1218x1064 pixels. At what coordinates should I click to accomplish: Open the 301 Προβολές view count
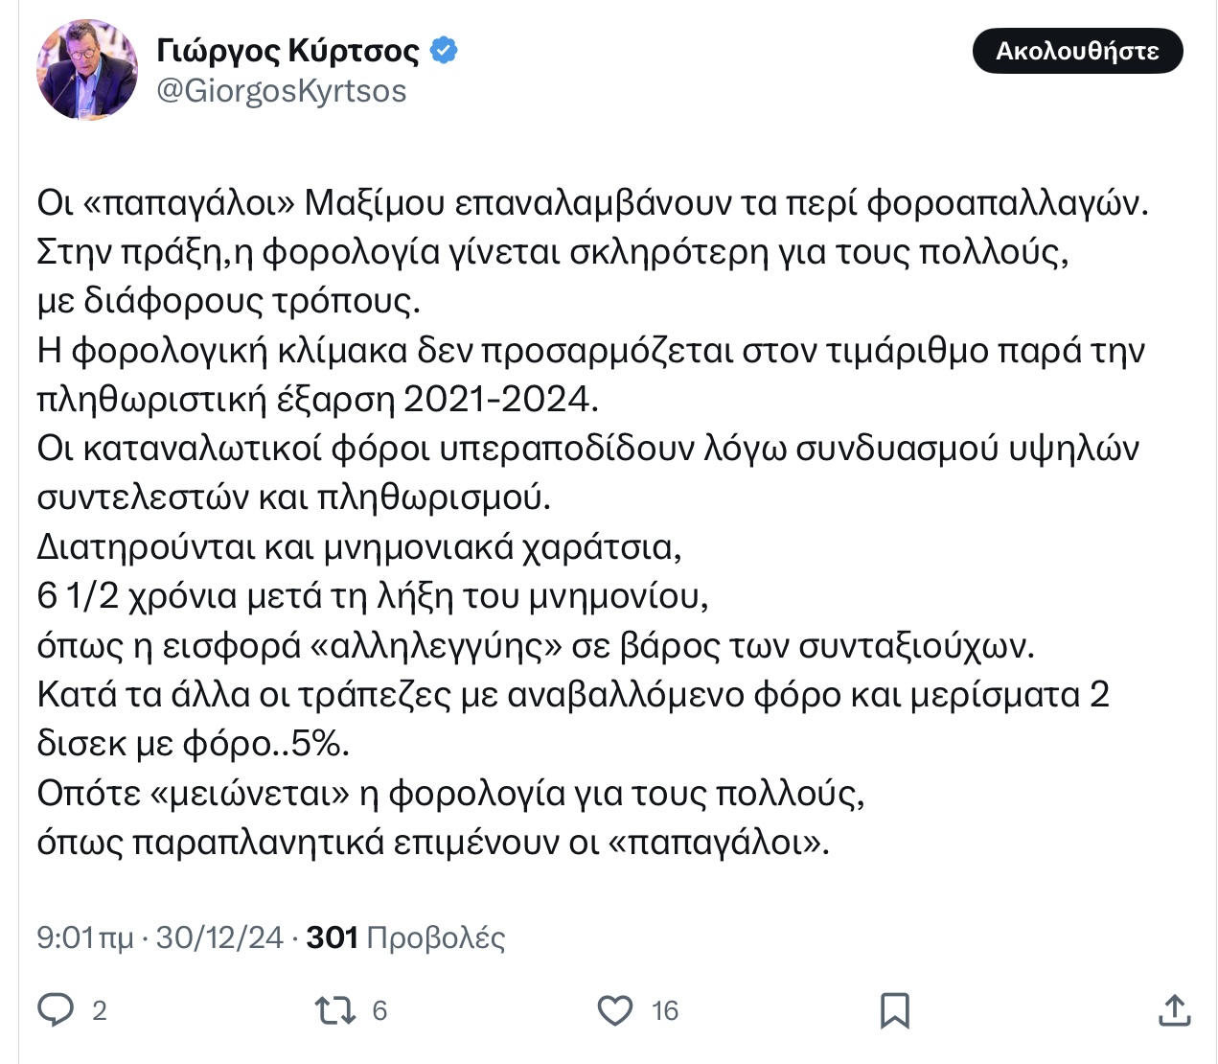pyautogui.click(x=405, y=937)
